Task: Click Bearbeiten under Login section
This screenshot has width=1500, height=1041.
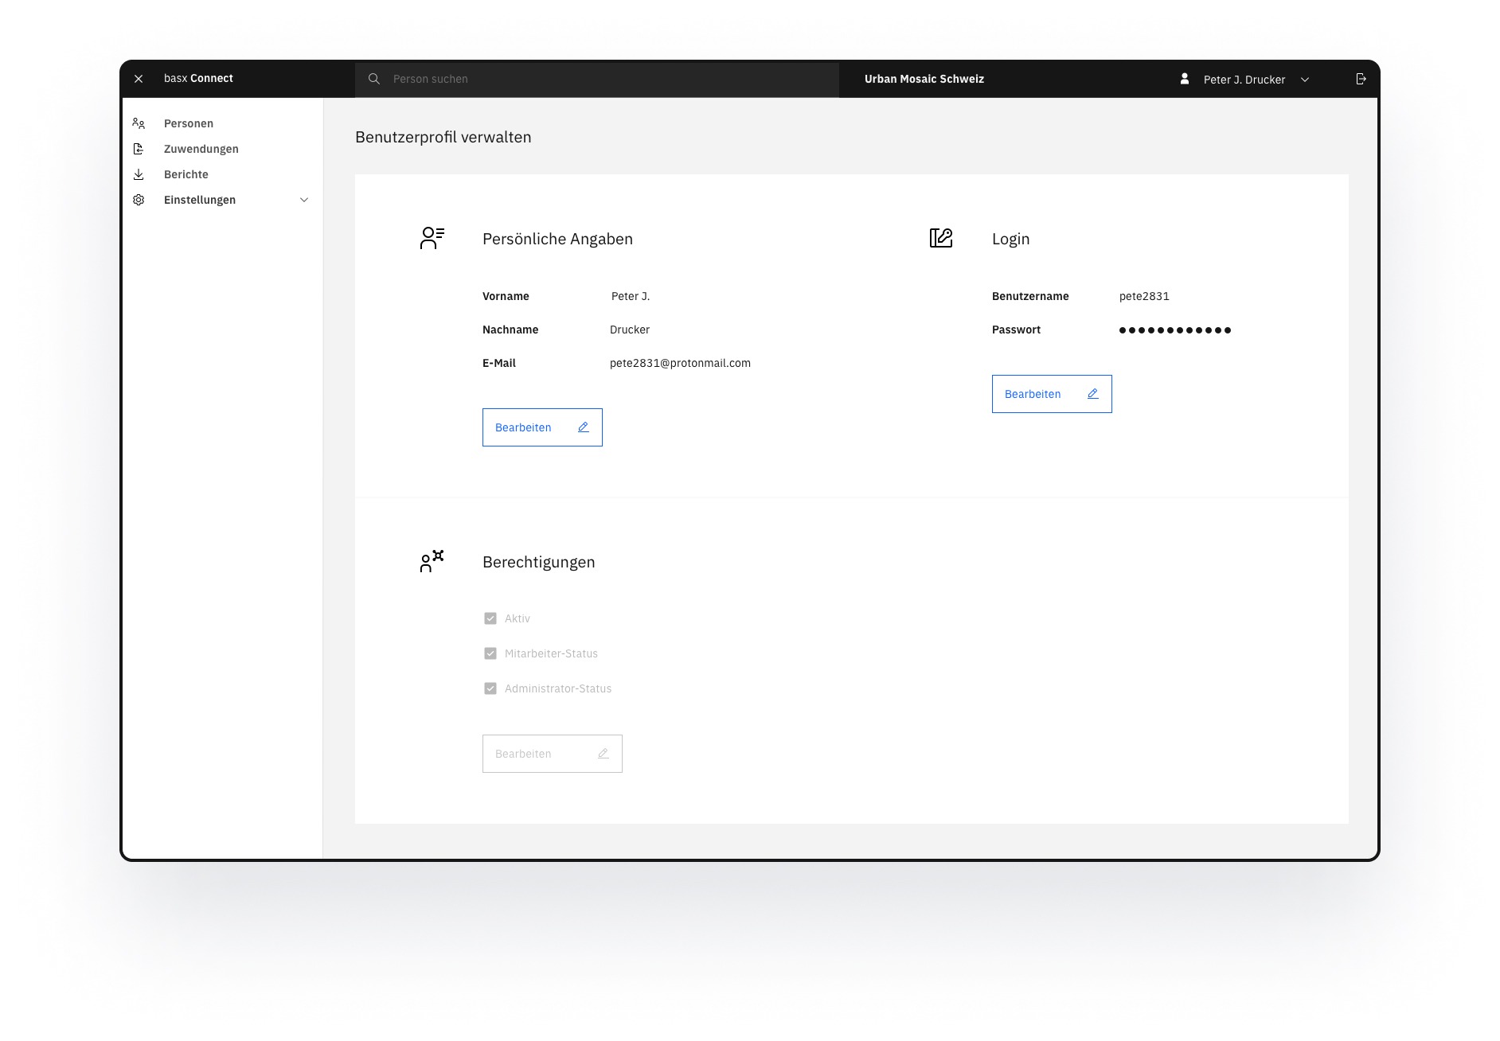Action: pos(1052,394)
